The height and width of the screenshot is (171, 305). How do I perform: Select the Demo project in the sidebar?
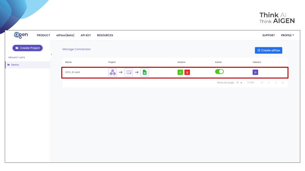pyautogui.click(x=28, y=65)
